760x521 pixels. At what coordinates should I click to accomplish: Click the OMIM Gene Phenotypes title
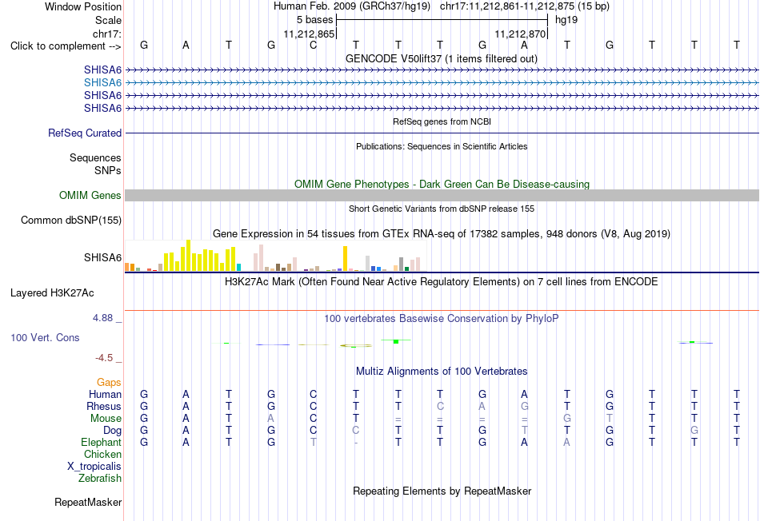point(442,184)
